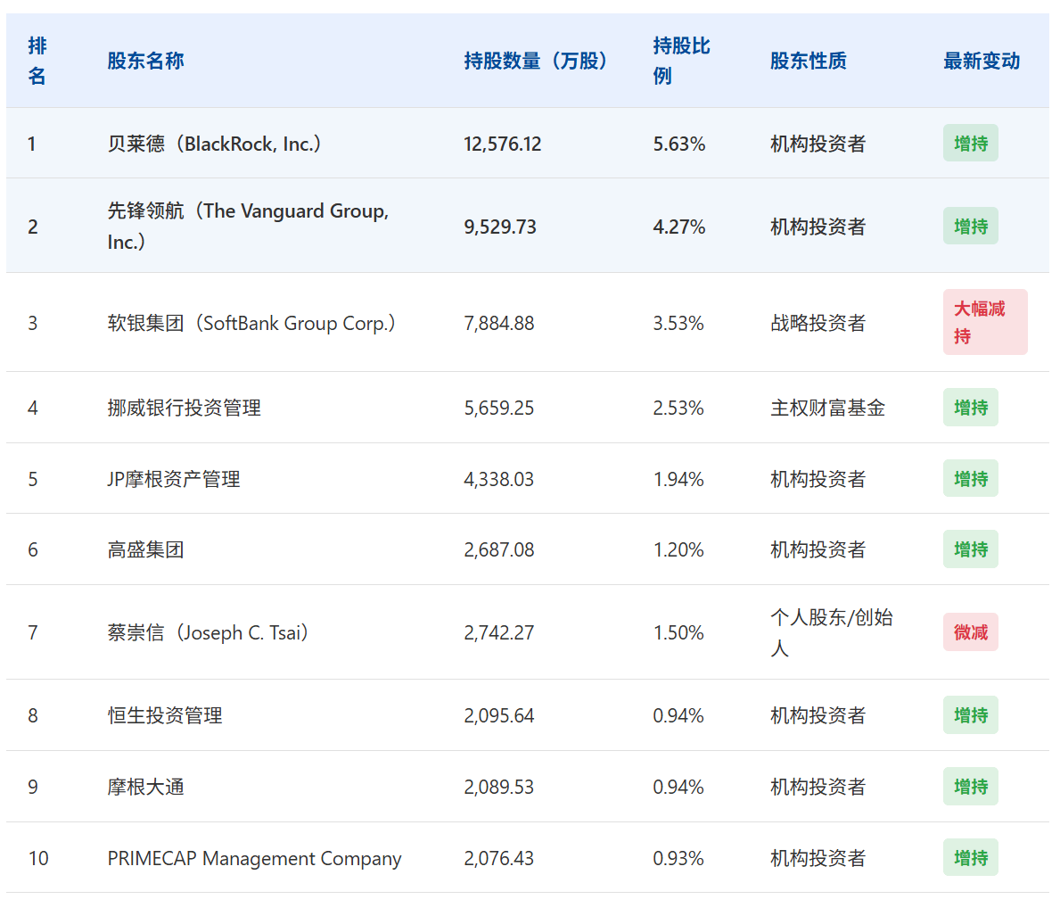Click the 股东名称 column header
The image size is (1060, 916).
pos(145,61)
